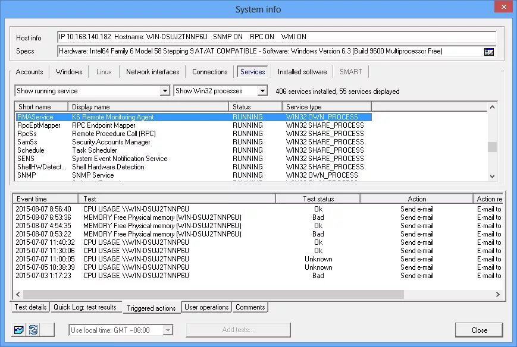Open the Show Win32 processes dropdown
Screen dimensions: 517x347
pyautogui.click(x=262, y=90)
